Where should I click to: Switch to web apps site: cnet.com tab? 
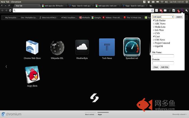pos(108,6)
